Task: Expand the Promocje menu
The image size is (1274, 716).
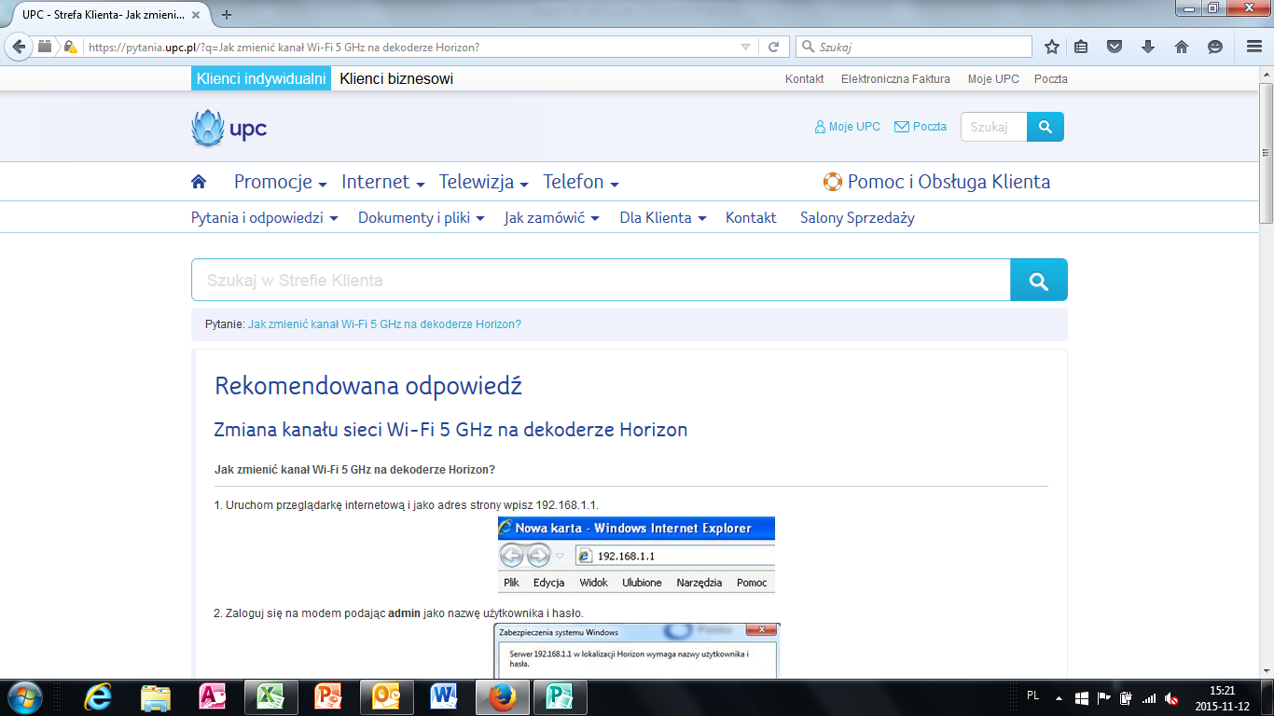Action: 280,182
